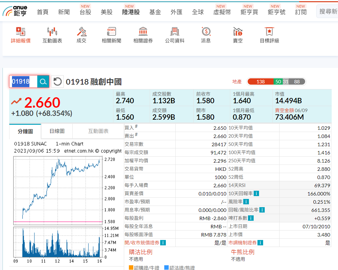The width and height of the screenshot is (338, 270).
Task: Open the 公司資料 company building icon
Action: (174, 32)
